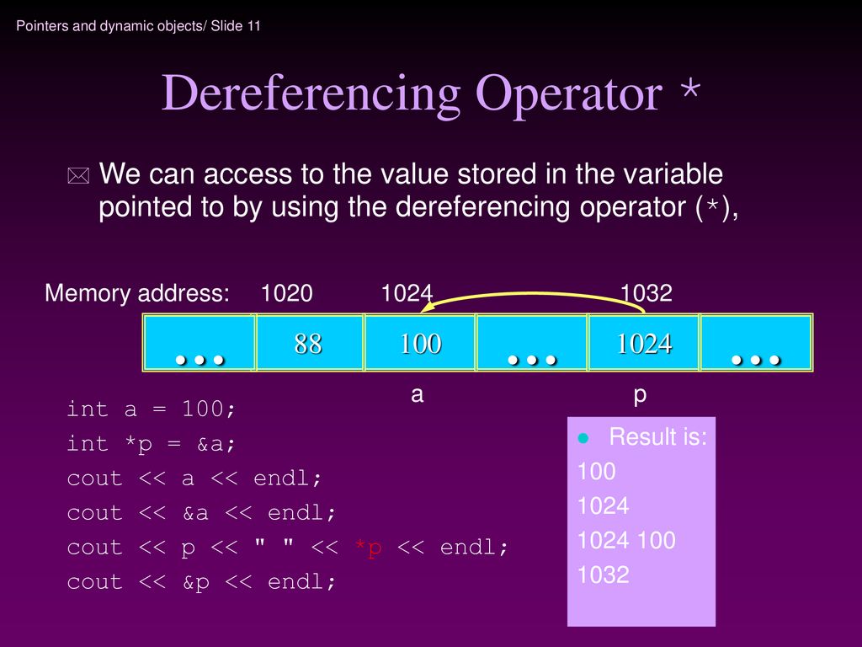This screenshot has width=862, height=647.
Task: Click the 'Result is:' heading
Action: coord(658,437)
